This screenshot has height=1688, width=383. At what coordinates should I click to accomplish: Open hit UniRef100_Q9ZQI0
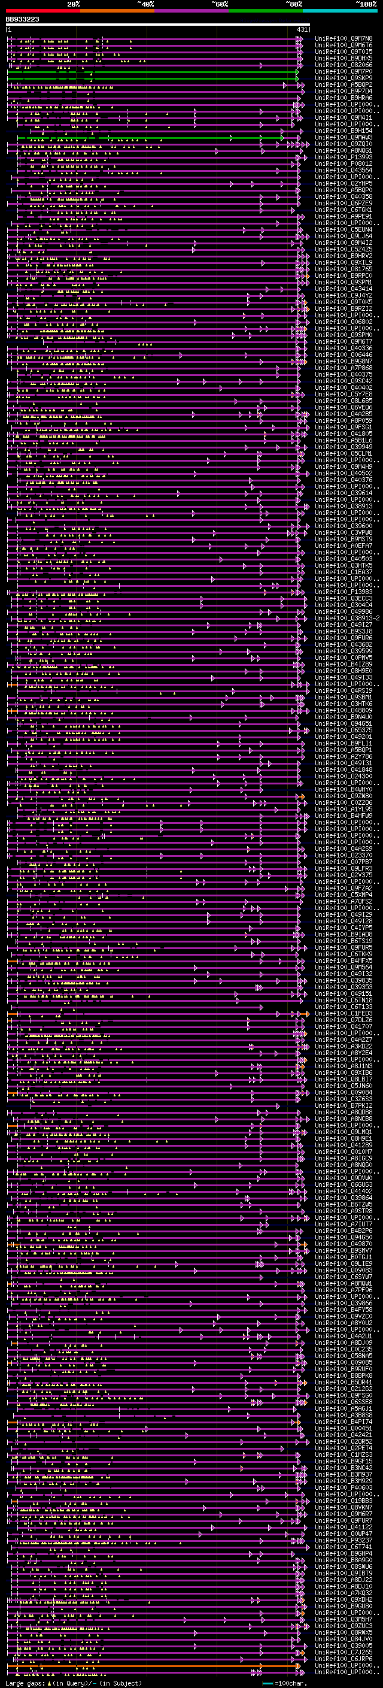[344, 144]
